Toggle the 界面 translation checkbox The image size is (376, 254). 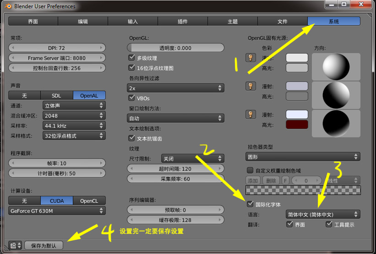pyautogui.click(x=289, y=224)
